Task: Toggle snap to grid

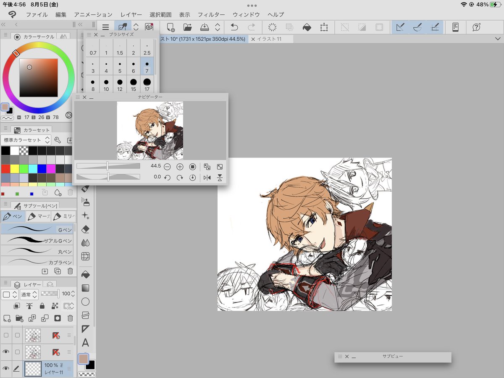Action: (x=435, y=27)
